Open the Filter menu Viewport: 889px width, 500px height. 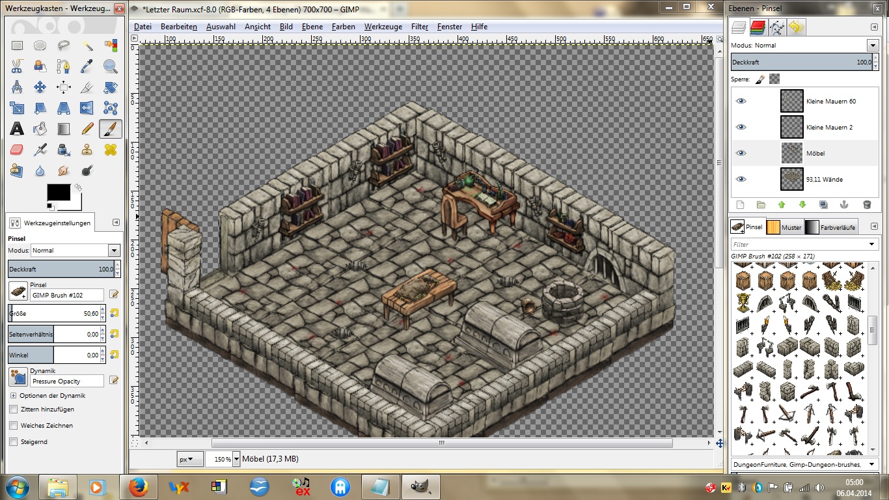tap(419, 27)
